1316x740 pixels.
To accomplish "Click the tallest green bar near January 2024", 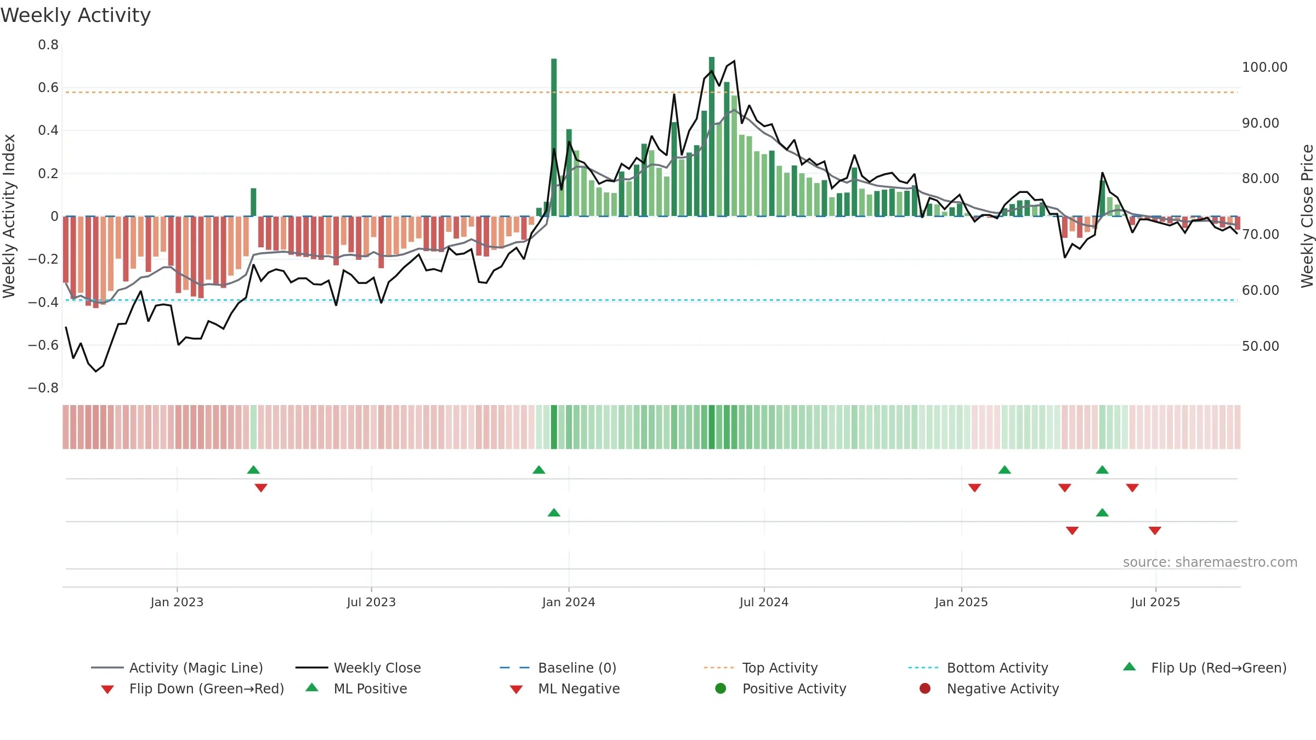I will click(554, 137).
